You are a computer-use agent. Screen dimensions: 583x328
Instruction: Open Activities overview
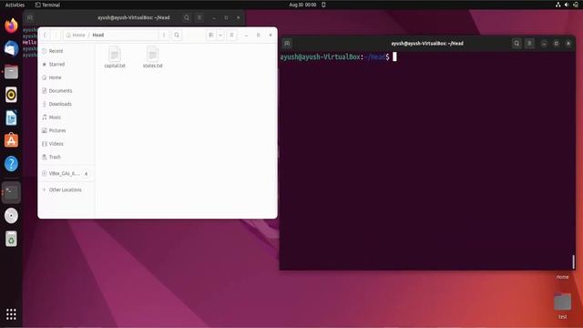tap(15, 5)
